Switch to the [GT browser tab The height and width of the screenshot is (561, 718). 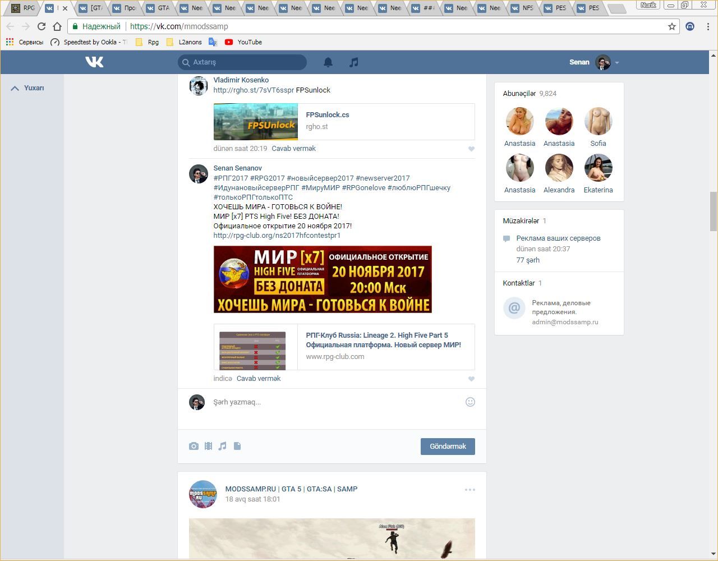pyautogui.click(x=90, y=8)
